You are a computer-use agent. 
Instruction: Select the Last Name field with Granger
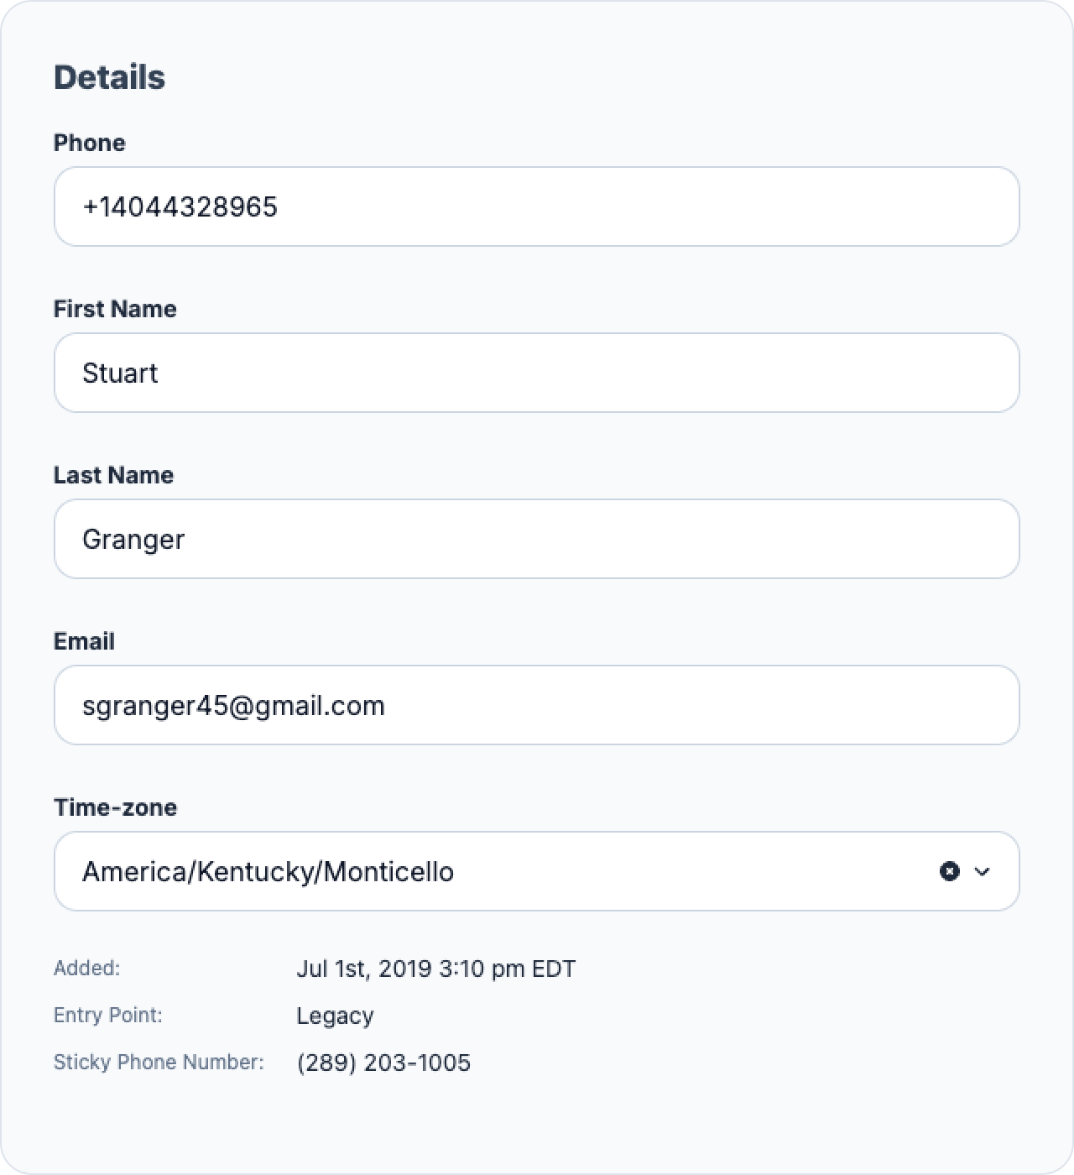click(x=537, y=539)
